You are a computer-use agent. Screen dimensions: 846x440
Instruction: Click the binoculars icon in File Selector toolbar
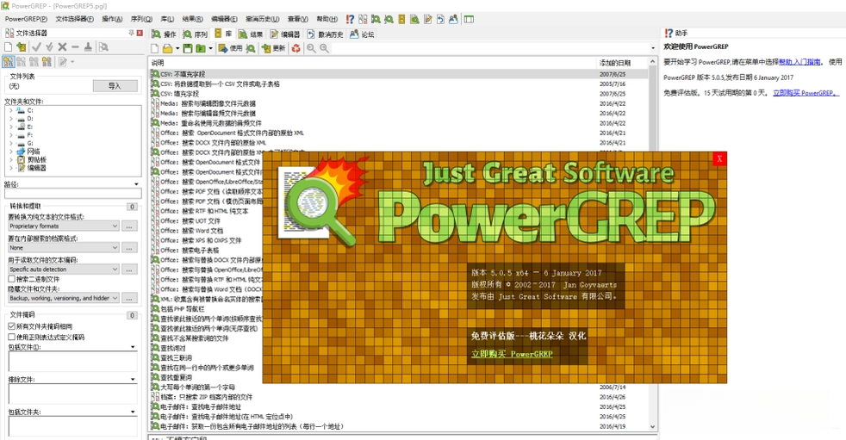click(x=103, y=47)
